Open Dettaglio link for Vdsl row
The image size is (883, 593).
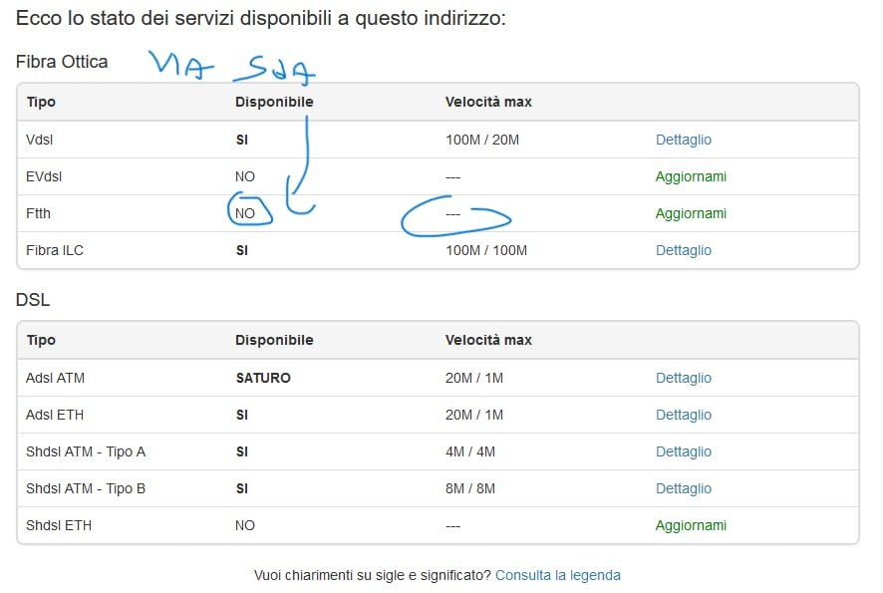pyautogui.click(x=683, y=140)
